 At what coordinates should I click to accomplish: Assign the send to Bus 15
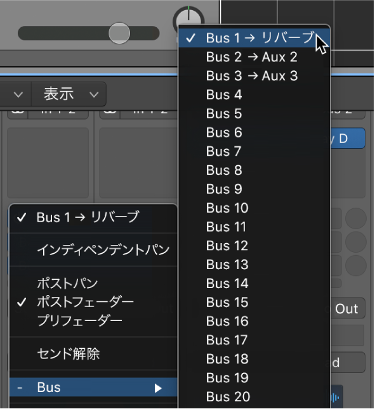coord(254,303)
